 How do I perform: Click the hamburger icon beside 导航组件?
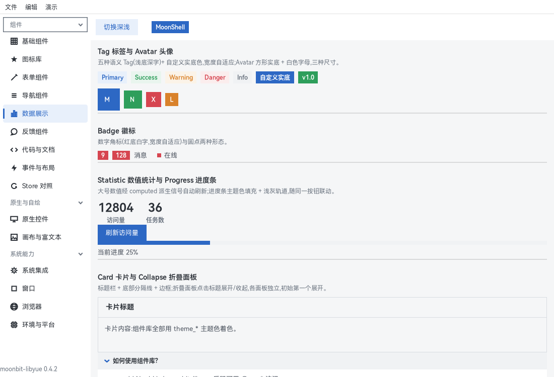point(14,96)
